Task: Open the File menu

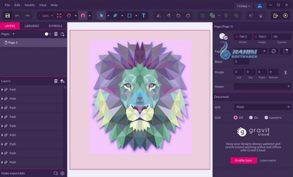Action: 7,5
